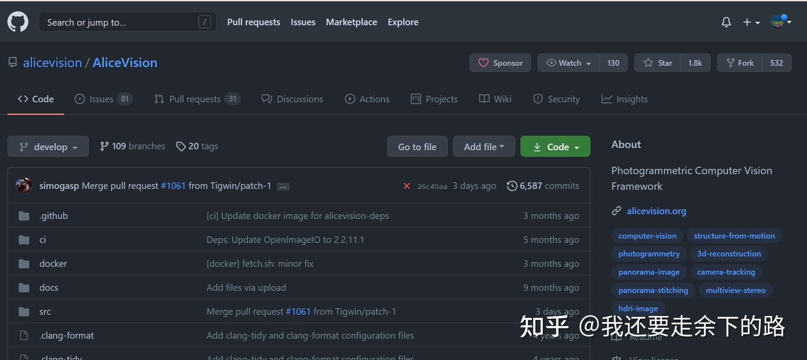Open the Security tab
The width and height of the screenshot is (807, 360).
pos(556,99)
